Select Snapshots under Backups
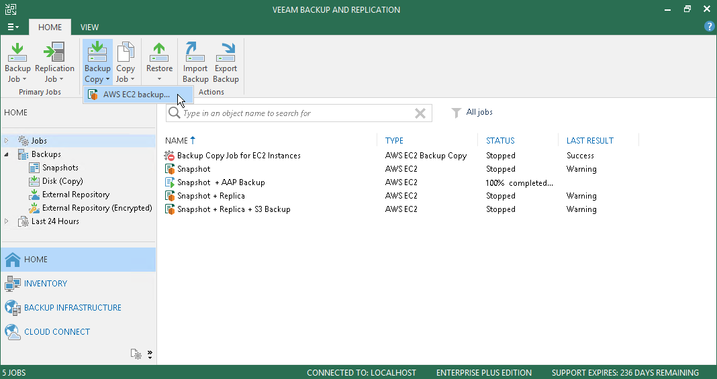717x379 pixels. [x=60, y=168]
